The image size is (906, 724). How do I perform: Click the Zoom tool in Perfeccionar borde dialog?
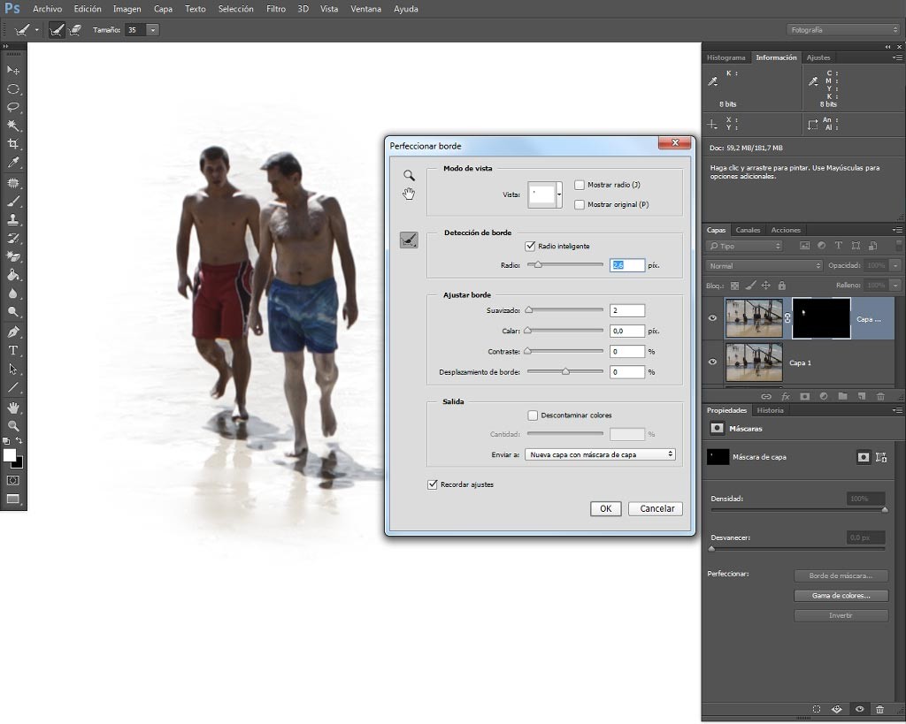(x=409, y=176)
